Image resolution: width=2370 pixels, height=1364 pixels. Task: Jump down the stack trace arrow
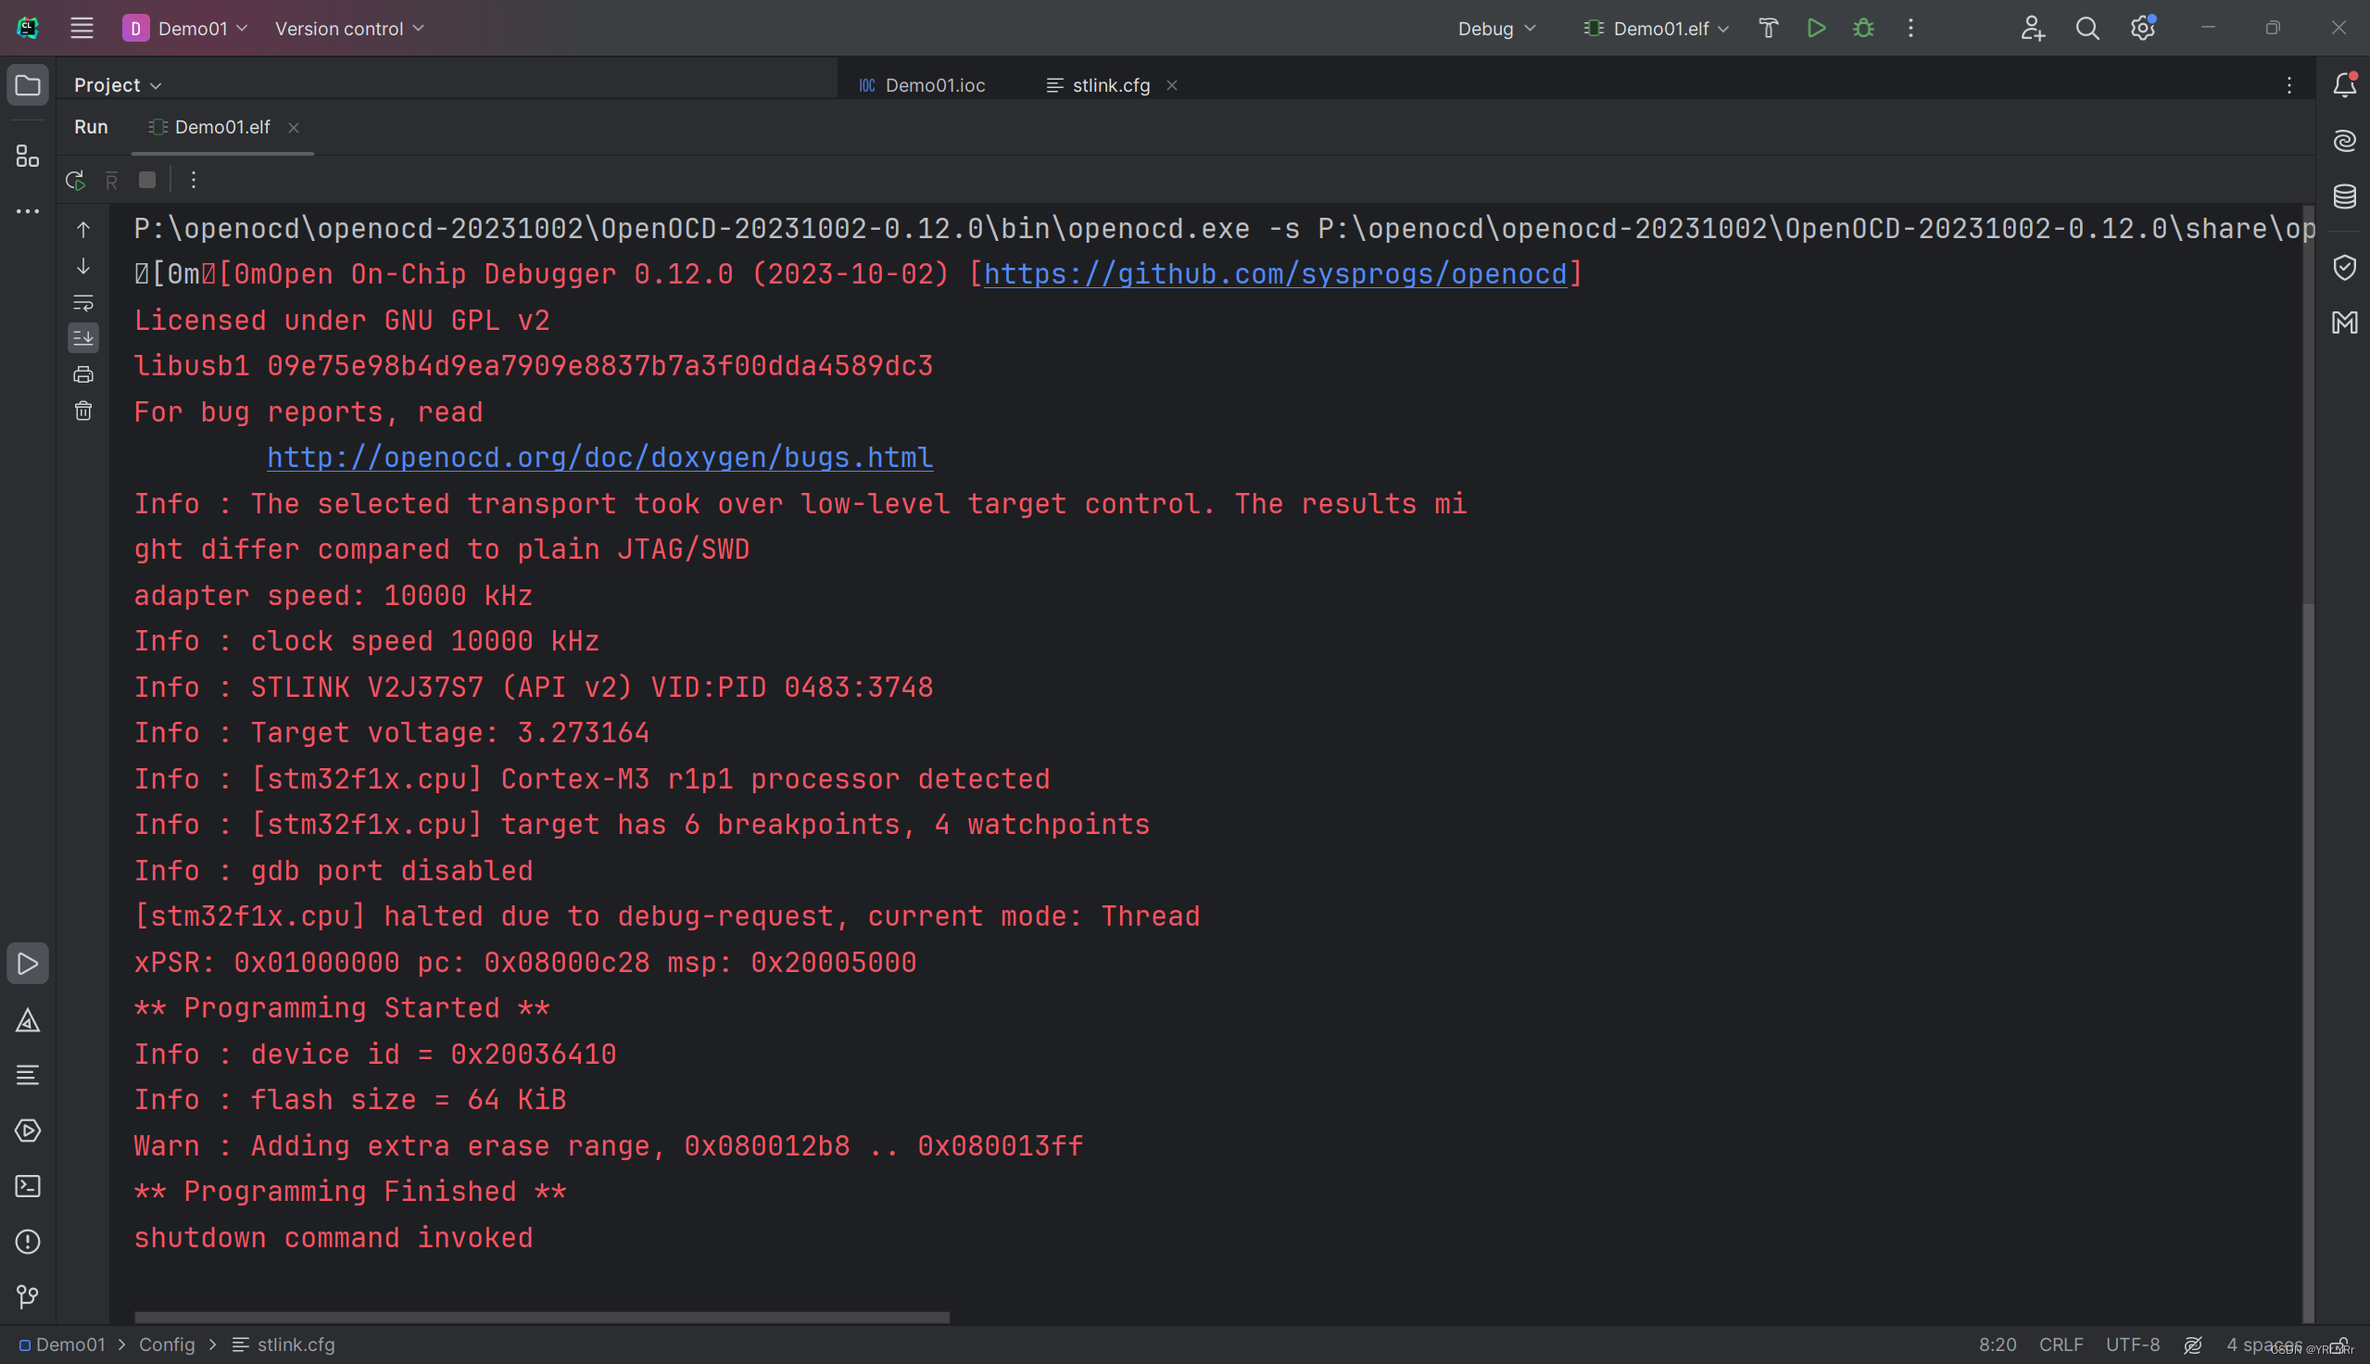[83, 266]
